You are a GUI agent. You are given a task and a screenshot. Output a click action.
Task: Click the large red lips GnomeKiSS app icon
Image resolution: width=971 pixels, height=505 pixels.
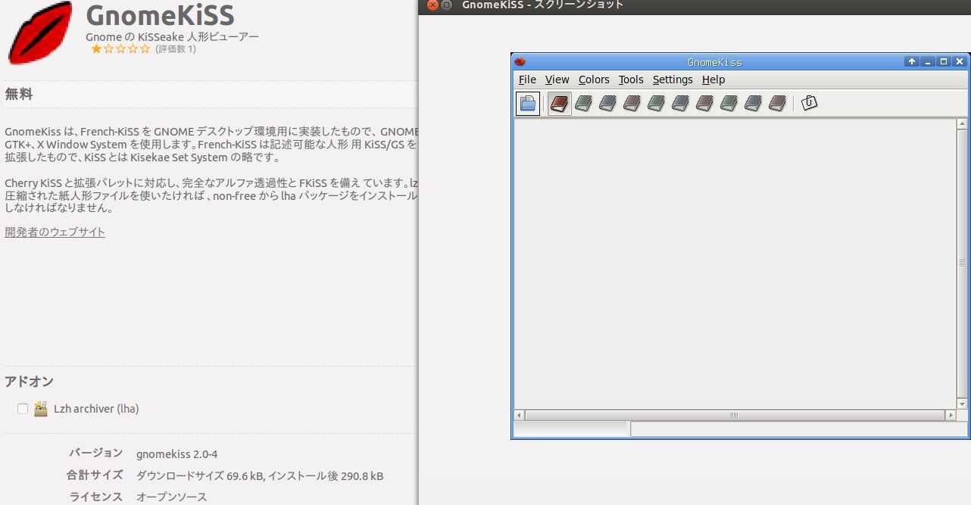click(x=40, y=33)
